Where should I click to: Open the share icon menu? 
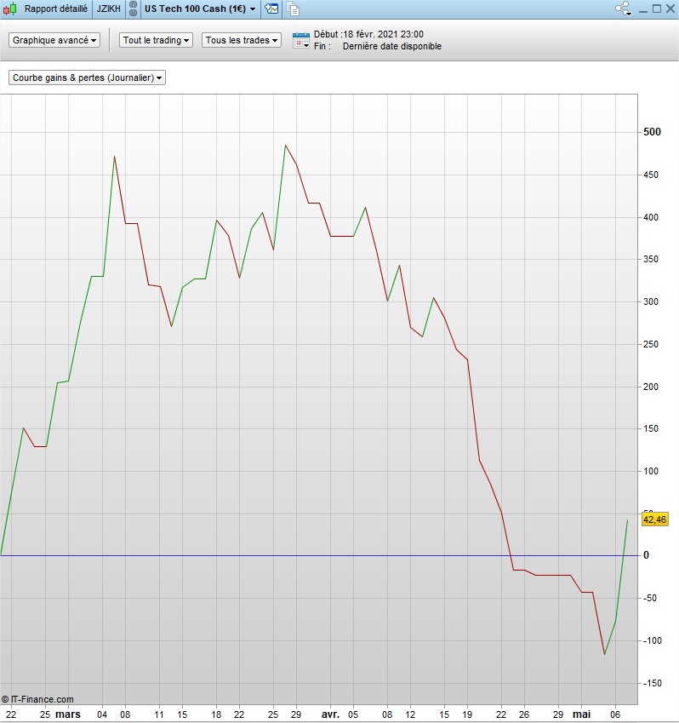[623, 9]
